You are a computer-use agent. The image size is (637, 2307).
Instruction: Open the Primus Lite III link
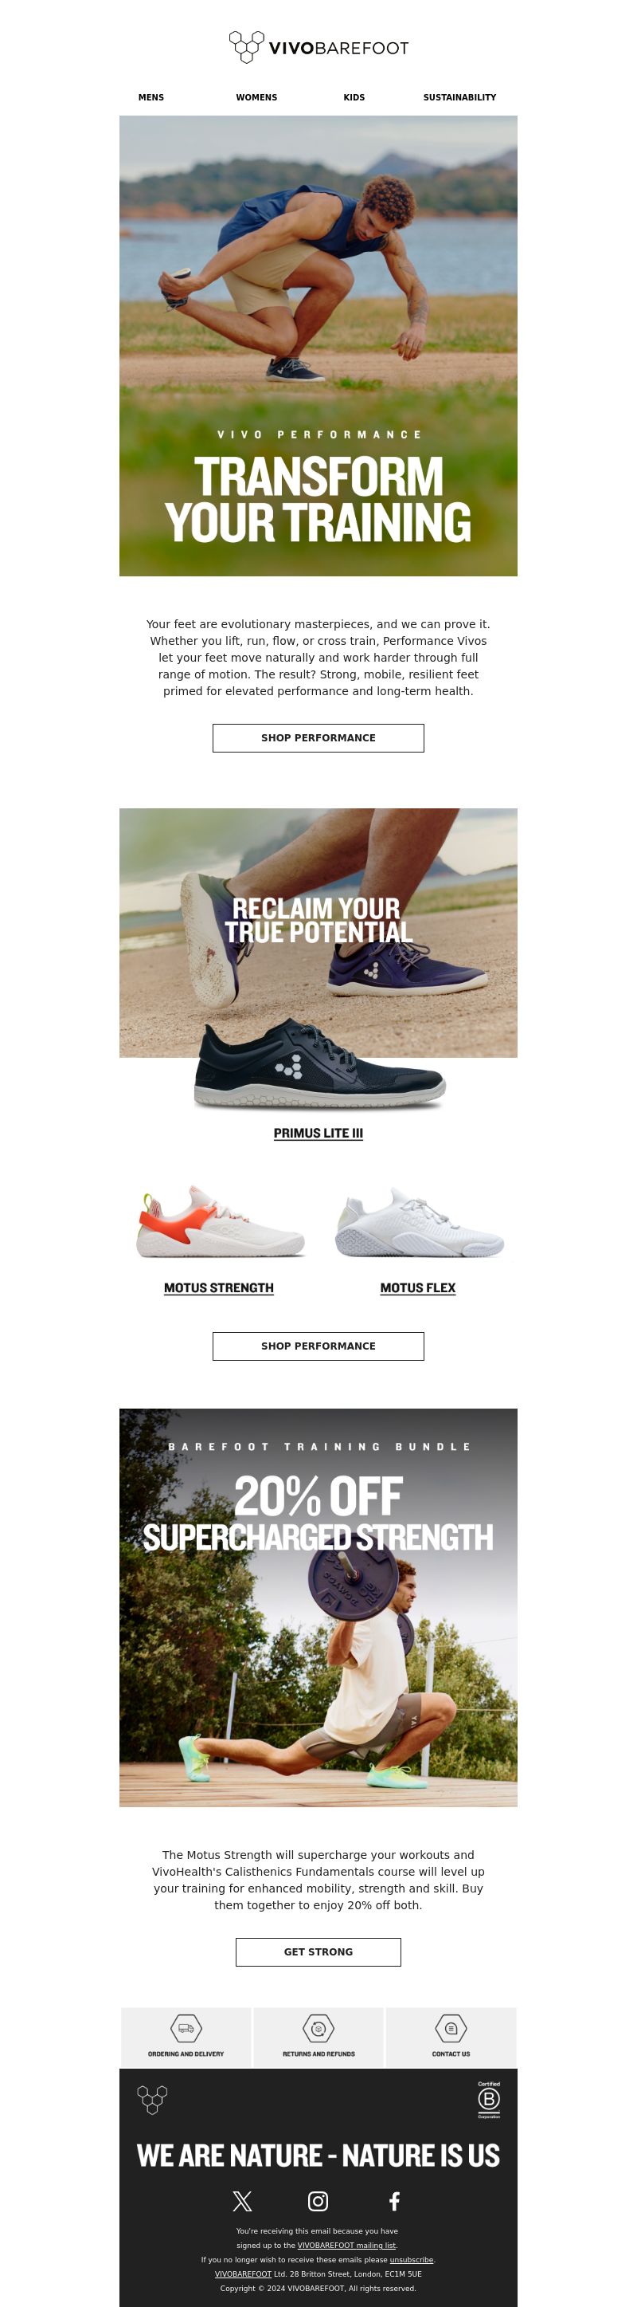coord(318,1133)
